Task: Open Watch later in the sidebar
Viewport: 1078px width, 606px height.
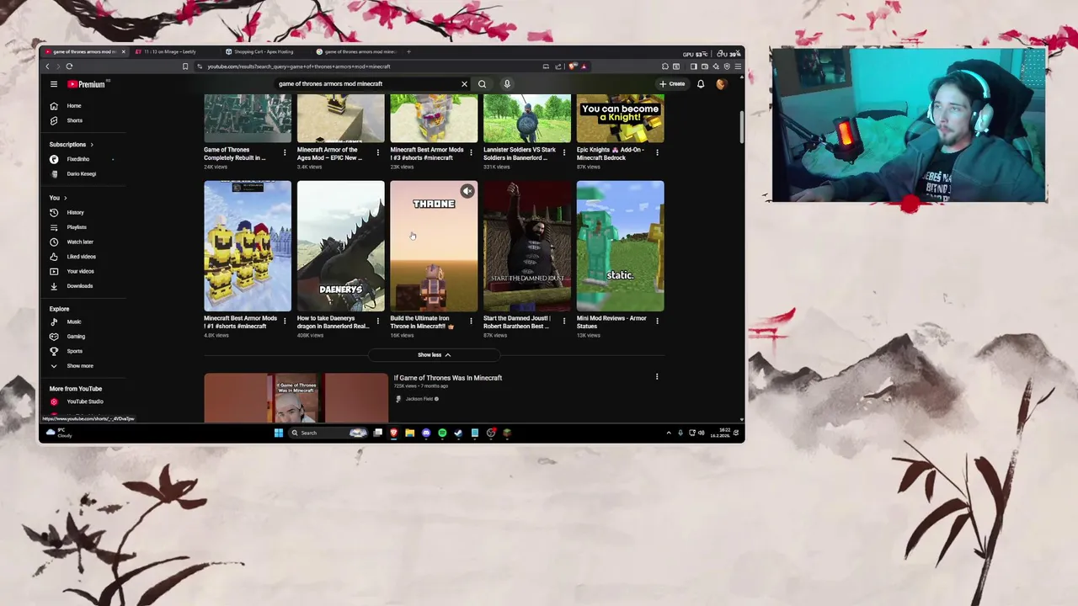Action: pos(80,242)
